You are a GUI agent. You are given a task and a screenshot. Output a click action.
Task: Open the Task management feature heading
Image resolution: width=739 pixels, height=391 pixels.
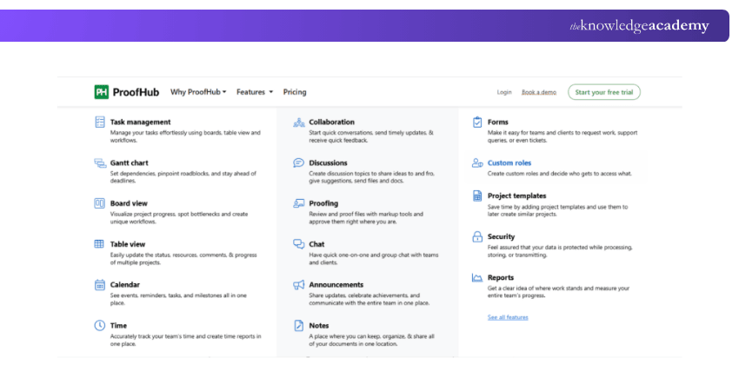click(141, 122)
